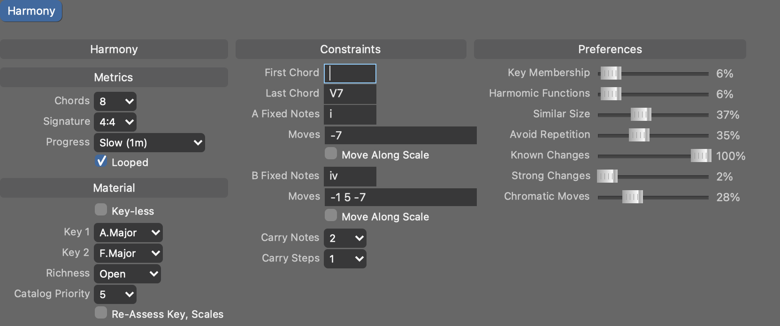Click the Key Membership slider handle
Screen dimensions: 780x326
(611, 74)
